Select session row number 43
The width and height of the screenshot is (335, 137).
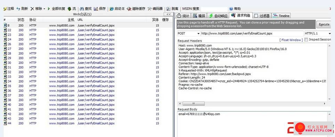[88, 119]
